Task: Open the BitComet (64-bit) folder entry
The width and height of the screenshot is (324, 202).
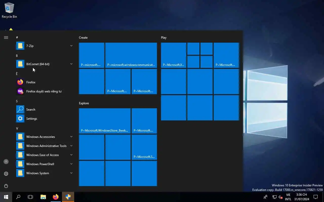Action: (x=45, y=64)
